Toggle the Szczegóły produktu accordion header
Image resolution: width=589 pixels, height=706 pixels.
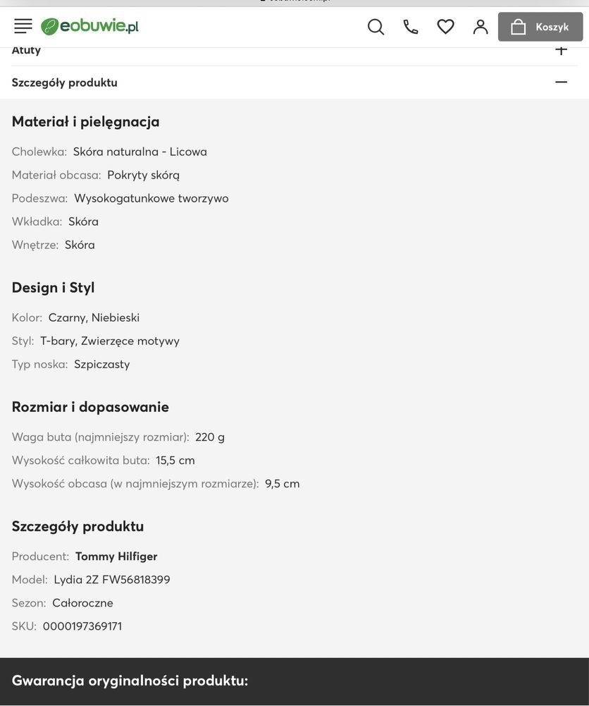click(x=294, y=83)
